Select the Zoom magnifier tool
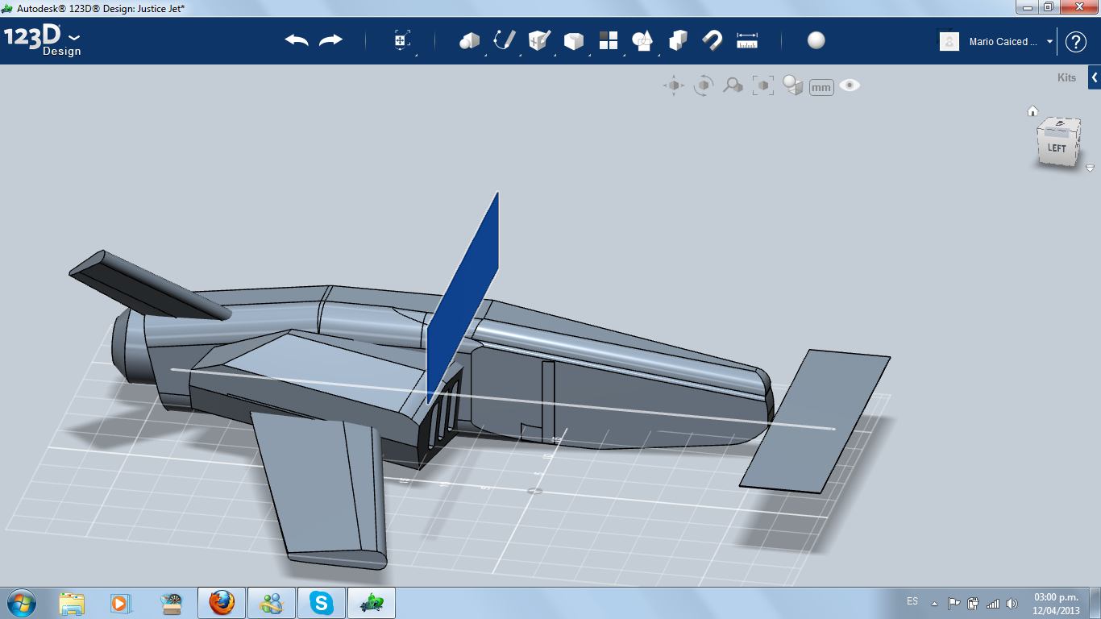The width and height of the screenshot is (1101, 619). pyautogui.click(x=733, y=85)
